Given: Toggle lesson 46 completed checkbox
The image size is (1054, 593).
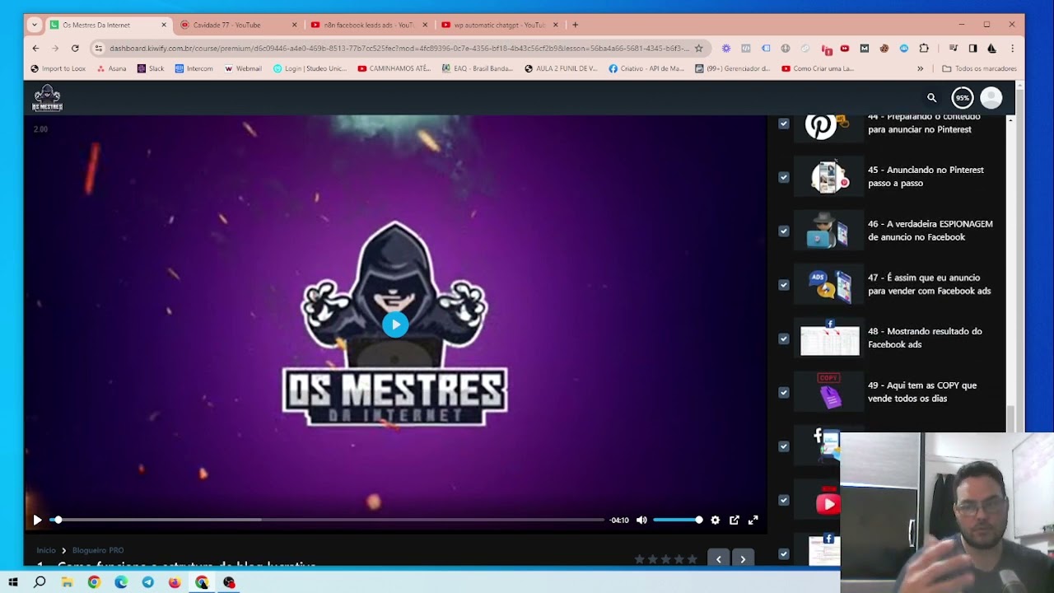Looking at the screenshot, I should (784, 231).
